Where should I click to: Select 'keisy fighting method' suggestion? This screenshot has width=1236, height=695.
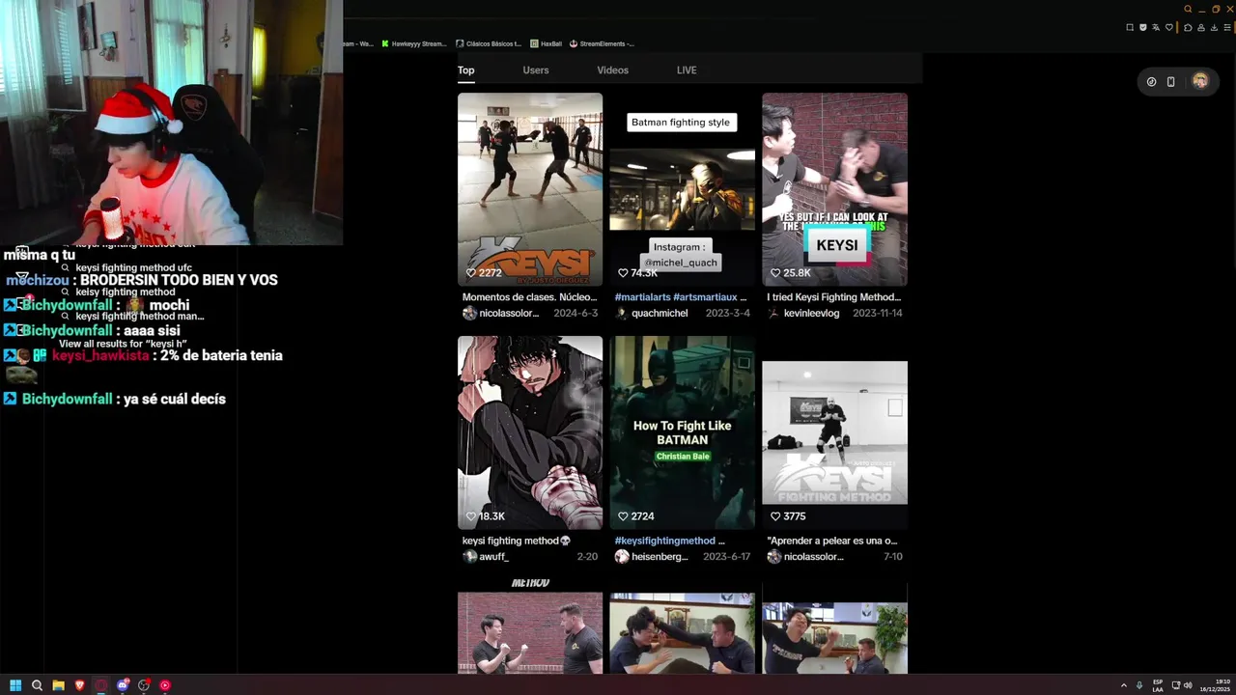(x=125, y=292)
